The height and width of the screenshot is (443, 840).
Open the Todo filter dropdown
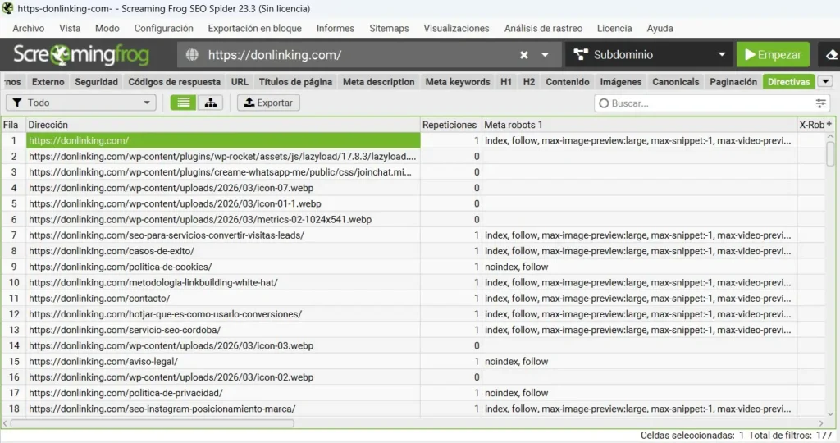[81, 103]
